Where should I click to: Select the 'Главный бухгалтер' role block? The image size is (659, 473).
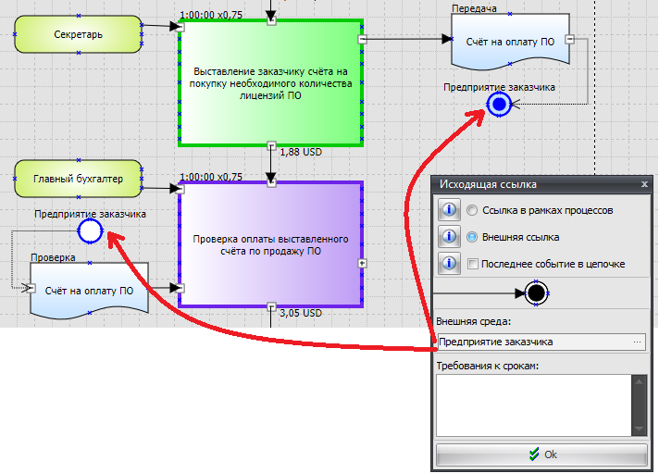tap(78, 178)
